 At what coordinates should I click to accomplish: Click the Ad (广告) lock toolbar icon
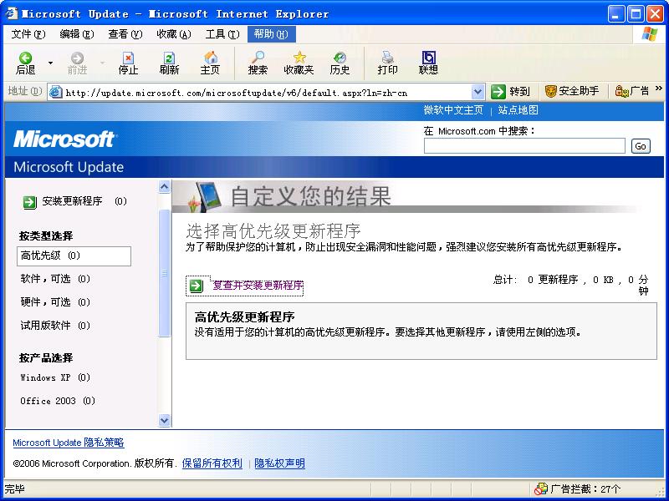point(621,91)
